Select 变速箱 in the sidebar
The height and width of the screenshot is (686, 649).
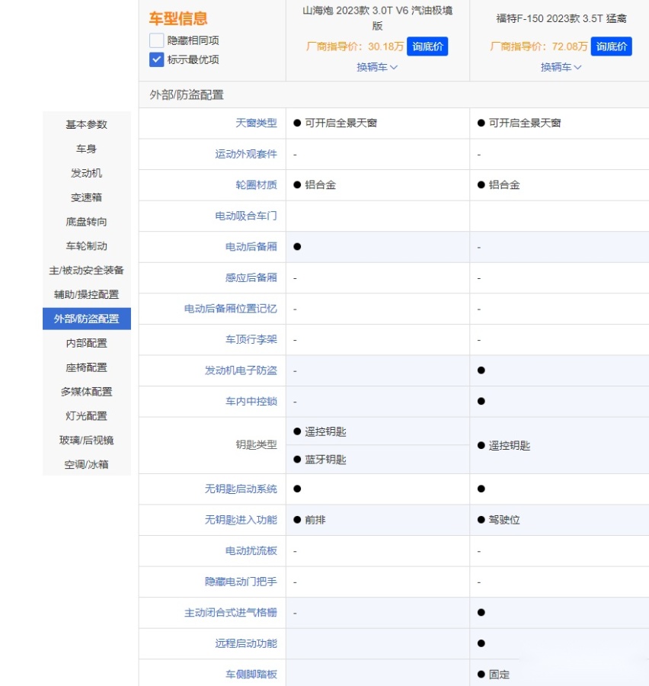tap(87, 197)
